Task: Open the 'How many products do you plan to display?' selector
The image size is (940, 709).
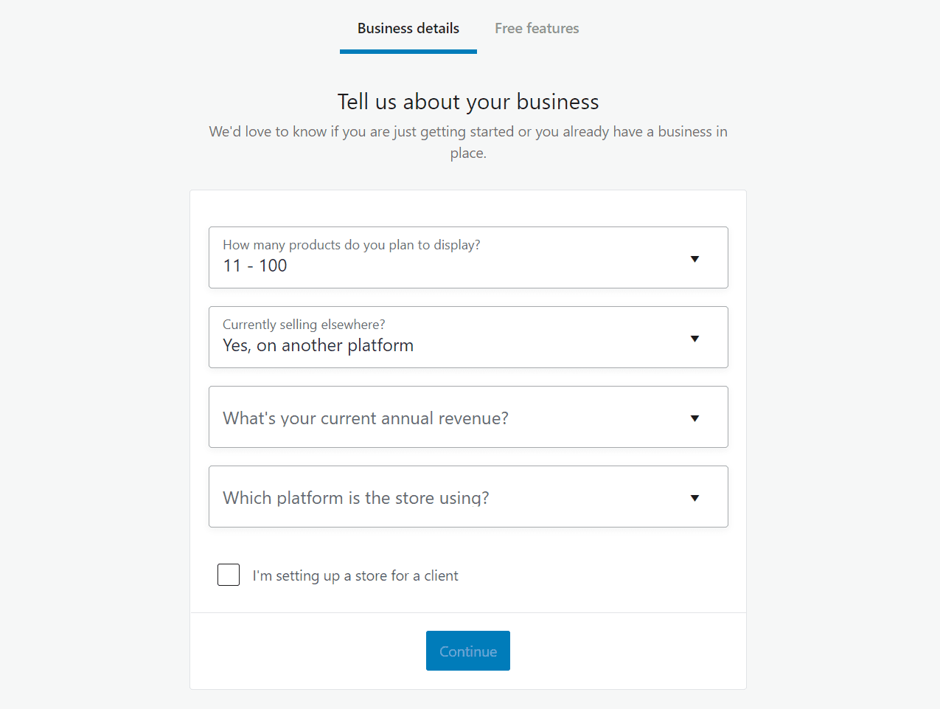Action: point(468,257)
